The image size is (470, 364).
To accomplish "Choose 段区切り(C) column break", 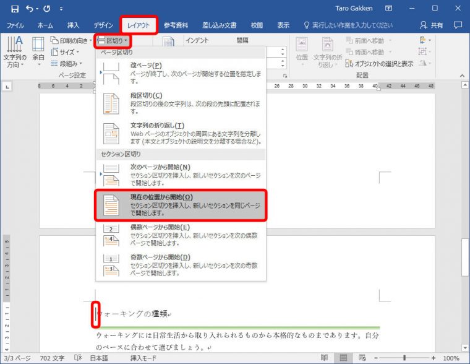I will pyautogui.click(x=181, y=103).
